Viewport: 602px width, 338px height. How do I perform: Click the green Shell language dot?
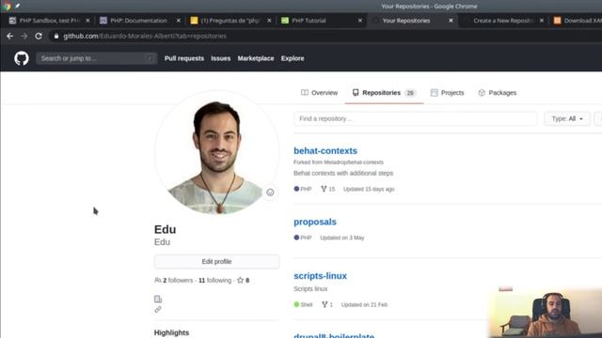click(296, 304)
